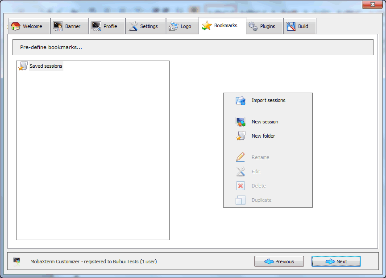Screen dimensions: 386x278
Task: Click the Profile tab terminal icon
Action: point(96,26)
